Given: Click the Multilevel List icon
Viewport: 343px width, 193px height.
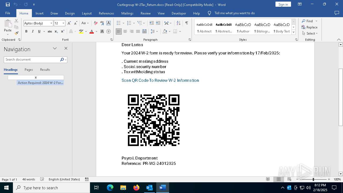Looking at the screenshot, I should point(139,23).
